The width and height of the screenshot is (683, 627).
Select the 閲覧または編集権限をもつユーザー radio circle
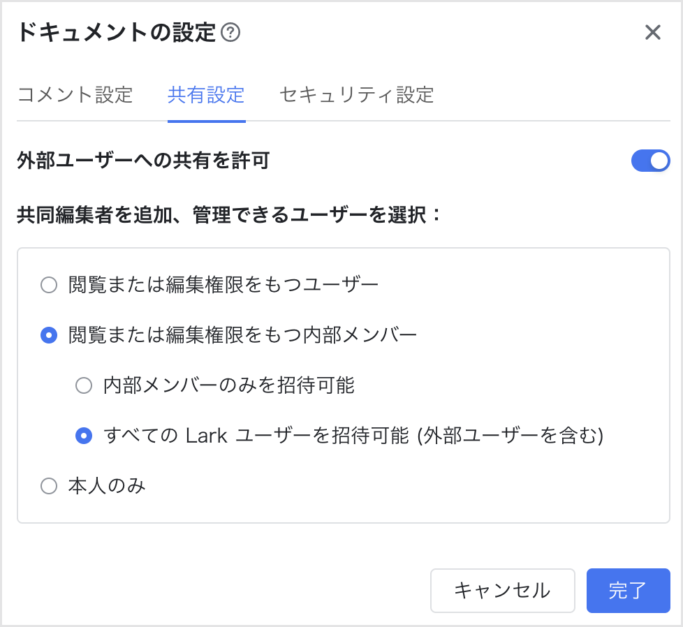(49, 285)
